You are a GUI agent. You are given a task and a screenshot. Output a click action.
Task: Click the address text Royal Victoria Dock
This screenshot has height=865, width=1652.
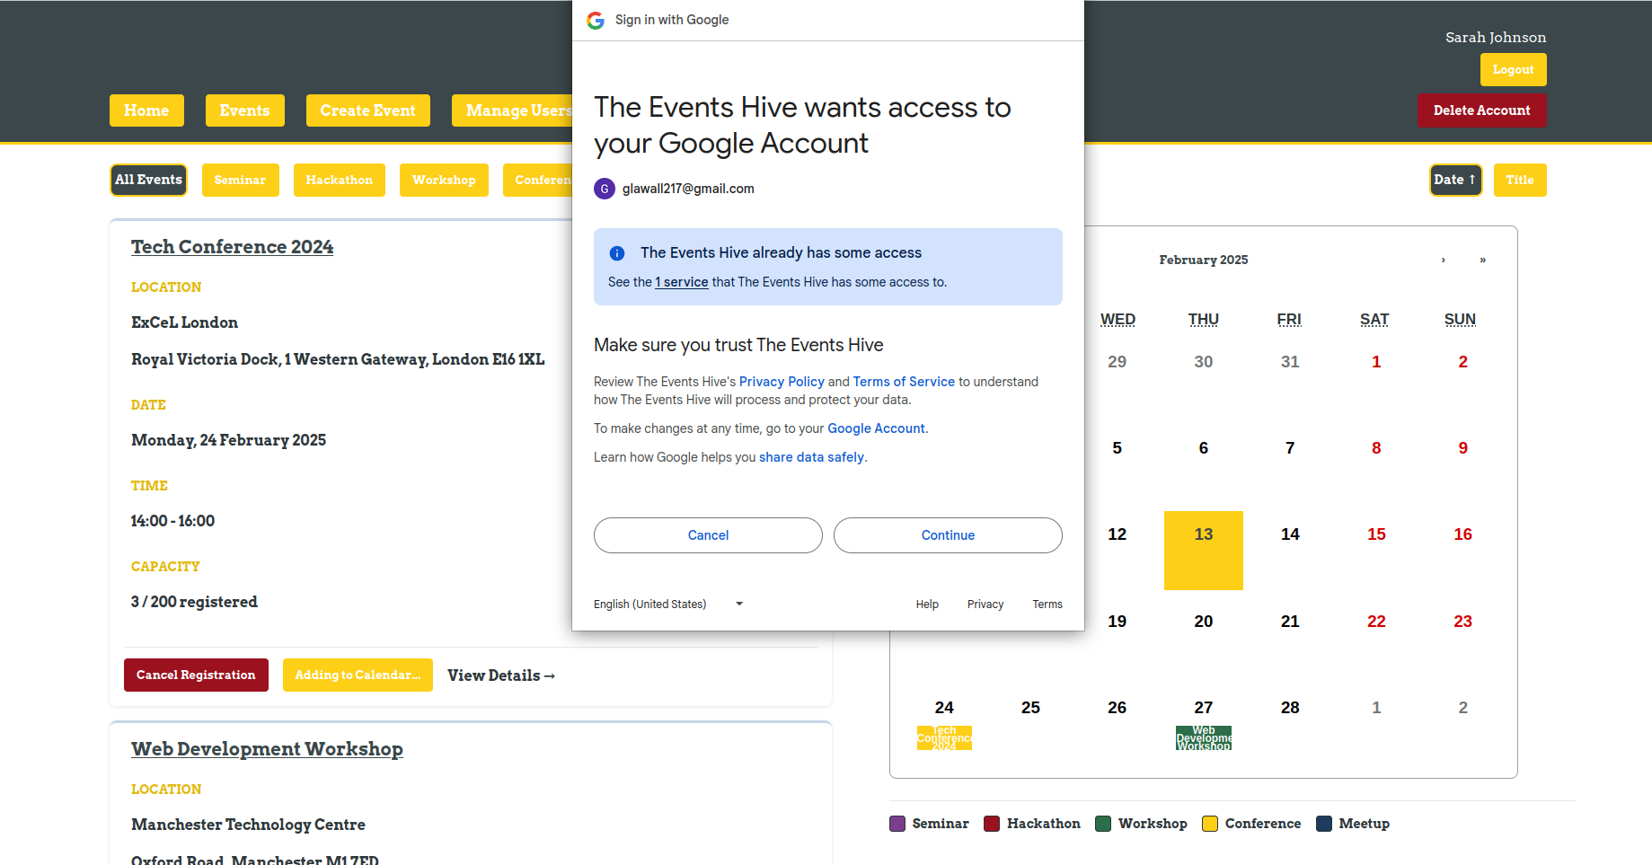click(x=338, y=359)
